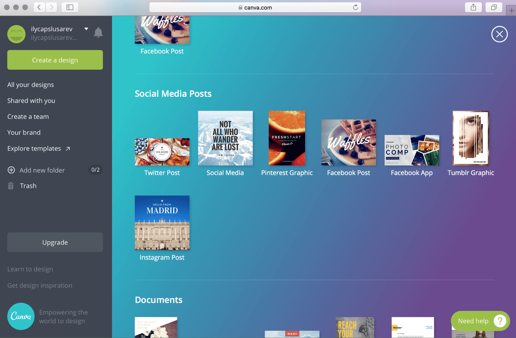The width and height of the screenshot is (516, 338).
Task: Click the green Create a design button
Action: pos(55,60)
